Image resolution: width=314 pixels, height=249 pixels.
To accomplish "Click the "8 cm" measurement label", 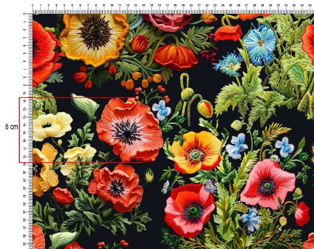I will [x=11, y=126].
